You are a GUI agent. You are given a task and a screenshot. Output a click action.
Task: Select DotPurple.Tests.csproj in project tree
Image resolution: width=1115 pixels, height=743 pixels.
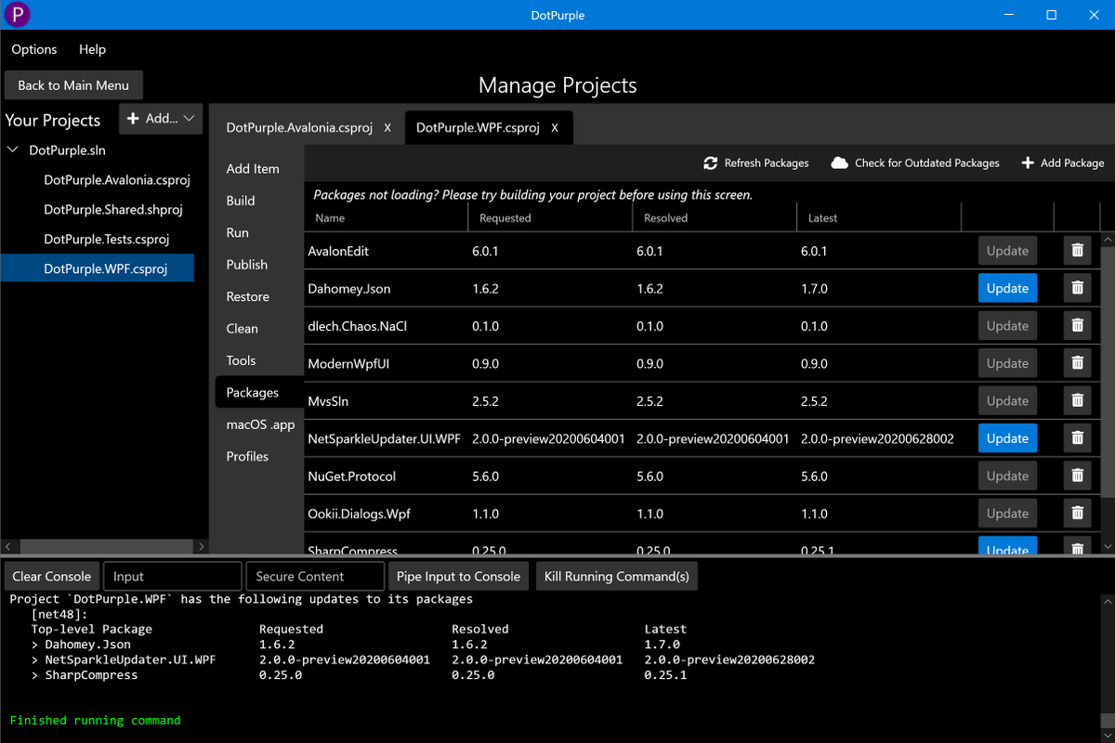tap(106, 239)
